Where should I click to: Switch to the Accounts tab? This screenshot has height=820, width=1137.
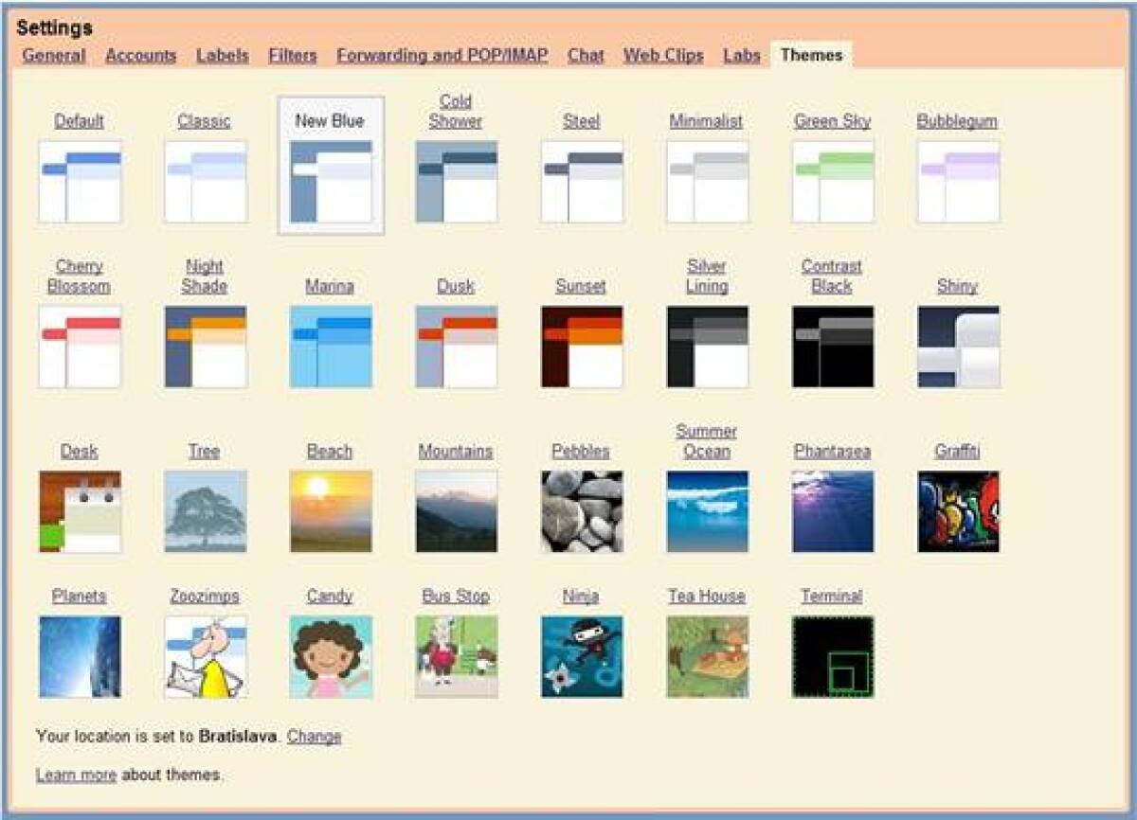(141, 55)
